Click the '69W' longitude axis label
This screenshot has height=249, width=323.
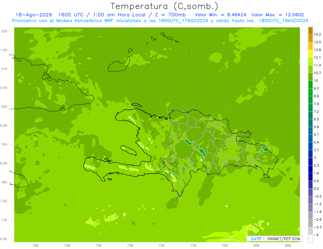coord(256,245)
